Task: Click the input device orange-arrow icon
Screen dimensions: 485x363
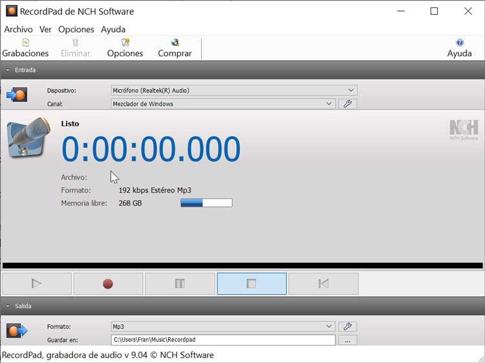Action: (17, 94)
